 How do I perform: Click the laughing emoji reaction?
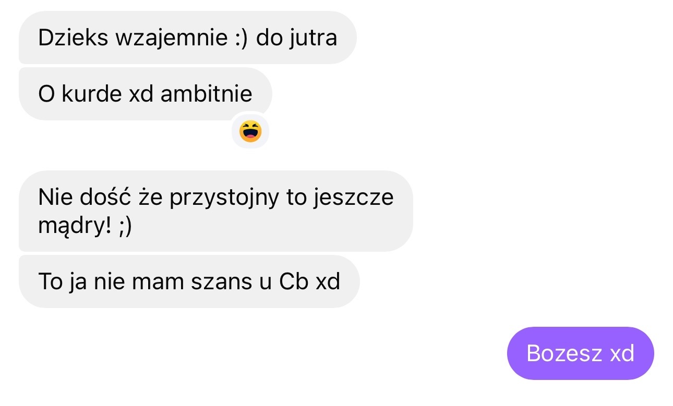[x=250, y=131]
